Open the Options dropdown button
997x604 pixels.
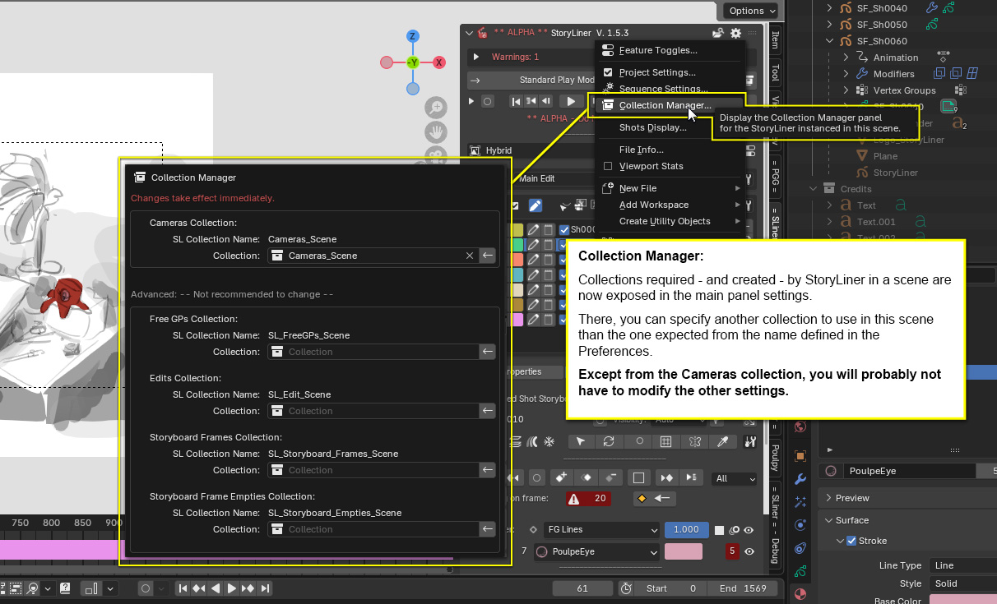(752, 11)
